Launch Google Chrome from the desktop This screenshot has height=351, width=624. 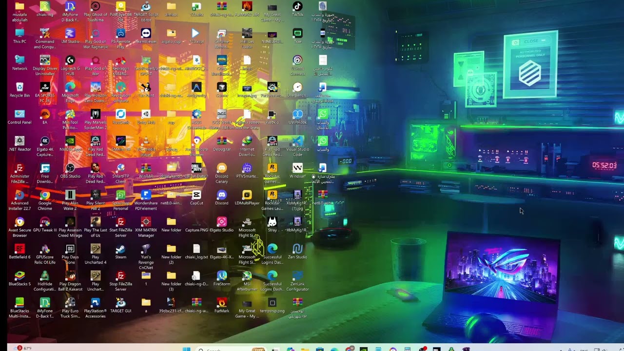[45, 200]
